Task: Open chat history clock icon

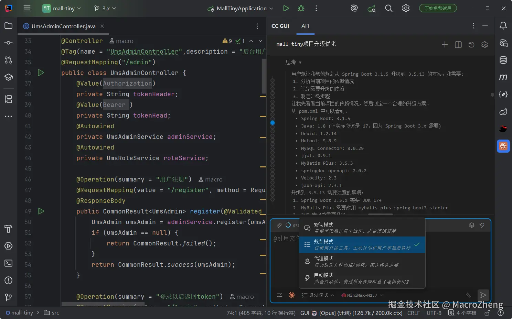Action: (471, 44)
